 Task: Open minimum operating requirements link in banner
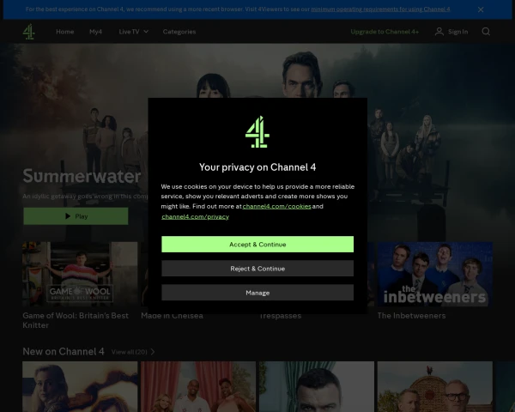380,9
